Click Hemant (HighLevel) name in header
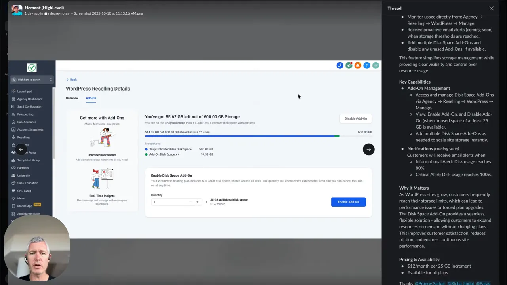507x285 pixels. pos(44,8)
